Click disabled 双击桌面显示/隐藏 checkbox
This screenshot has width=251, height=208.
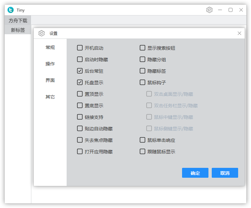pos(149,94)
